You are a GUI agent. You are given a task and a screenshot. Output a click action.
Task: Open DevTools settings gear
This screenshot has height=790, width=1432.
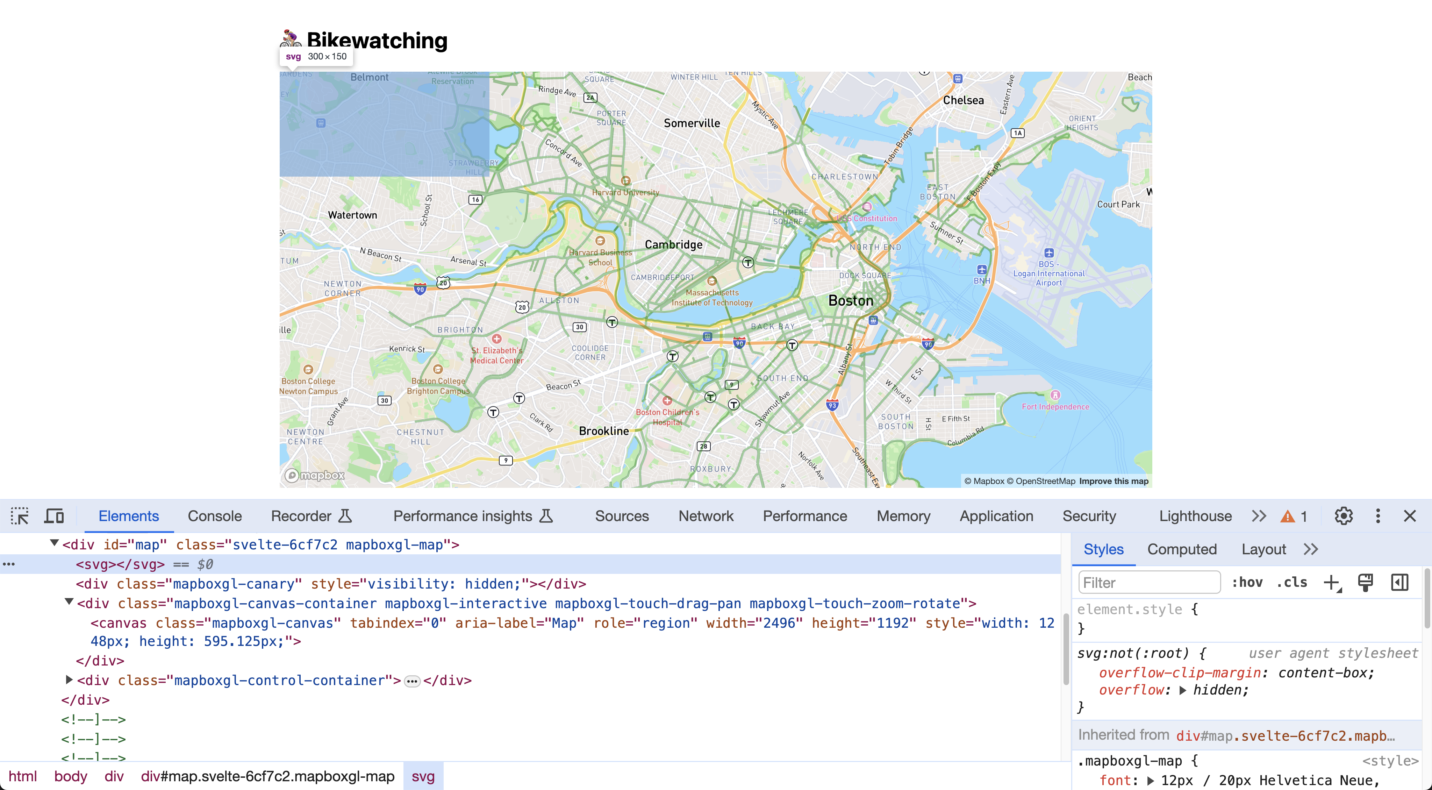(x=1343, y=516)
